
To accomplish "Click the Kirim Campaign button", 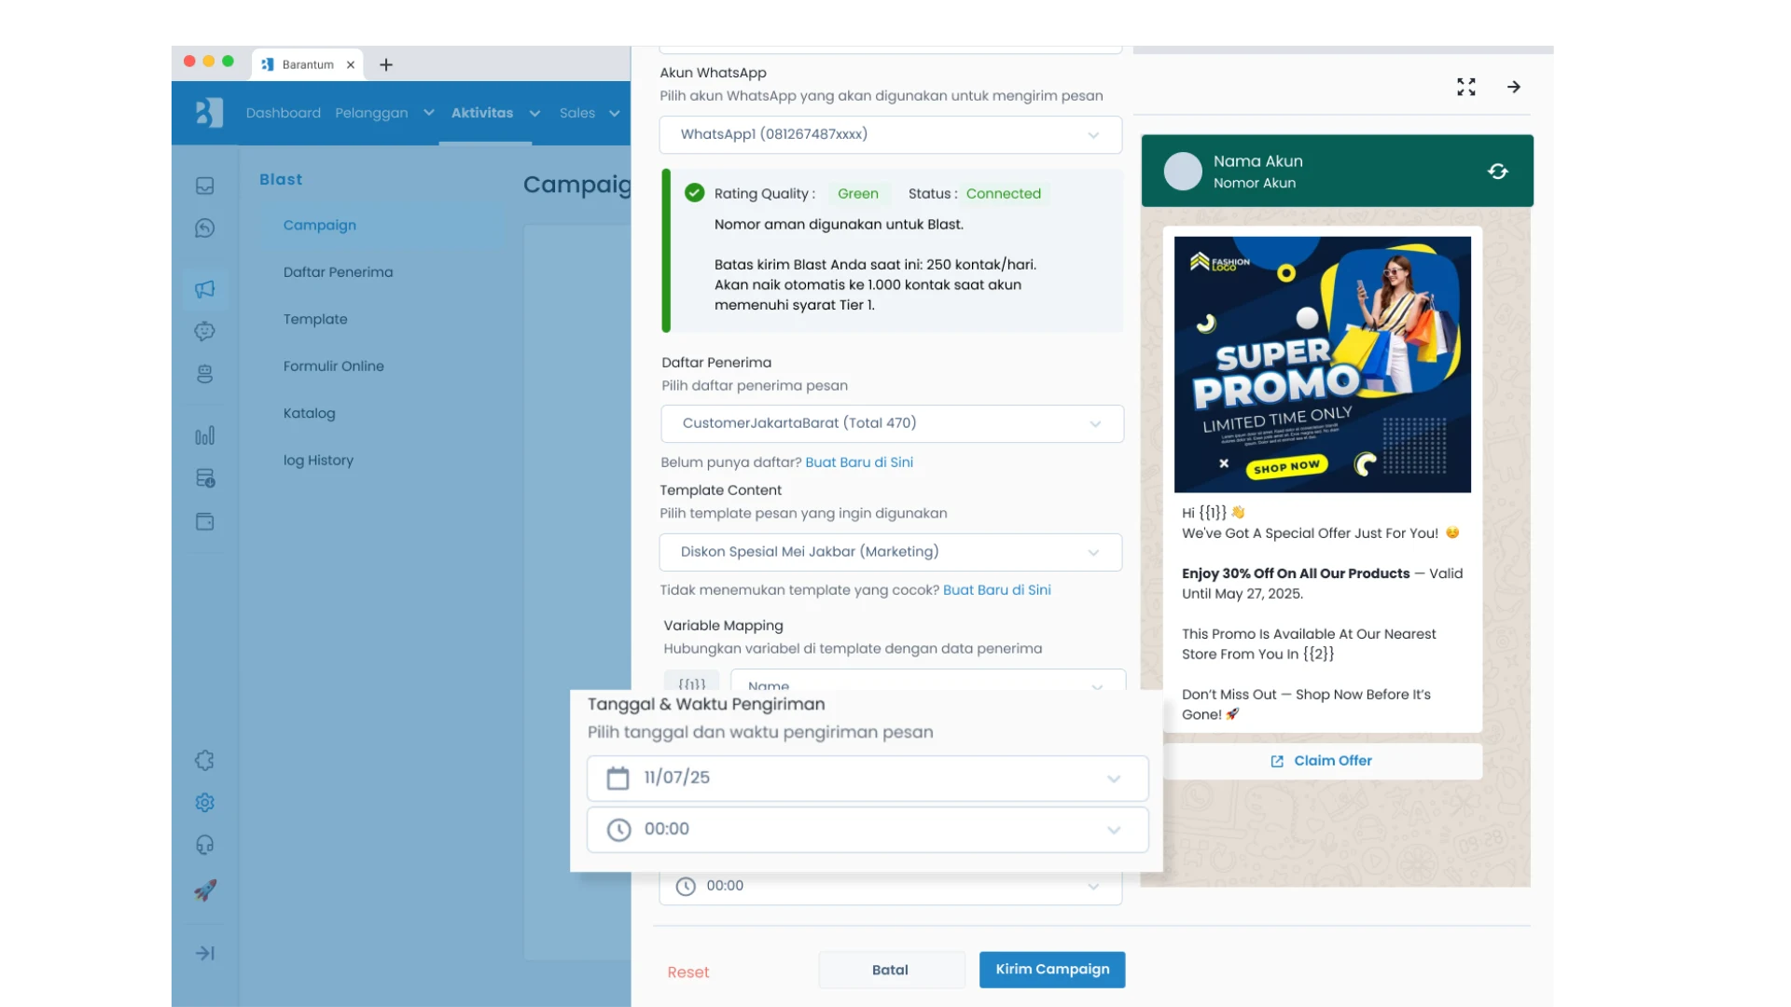I will pyautogui.click(x=1051, y=970).
